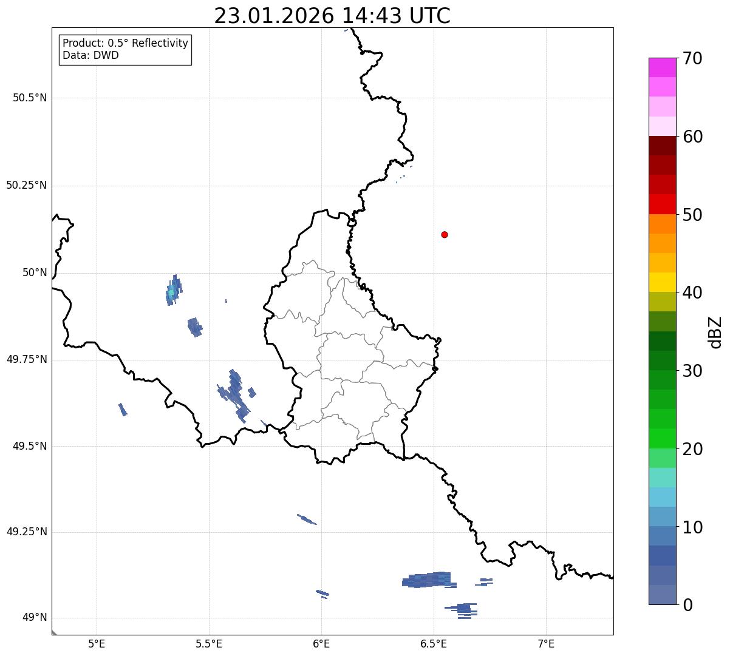
Task: Click the colorbar tick label '10'
Action: (692, 527)
